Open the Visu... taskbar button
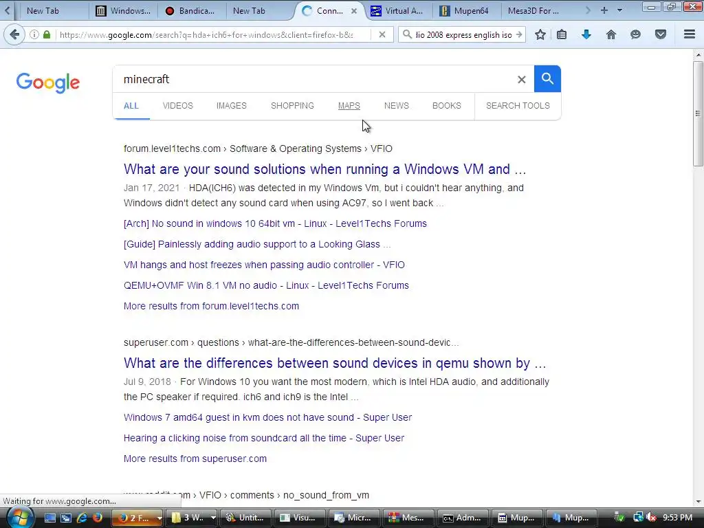This screenshot has height=528, width=704. click(x=298, y=518)
